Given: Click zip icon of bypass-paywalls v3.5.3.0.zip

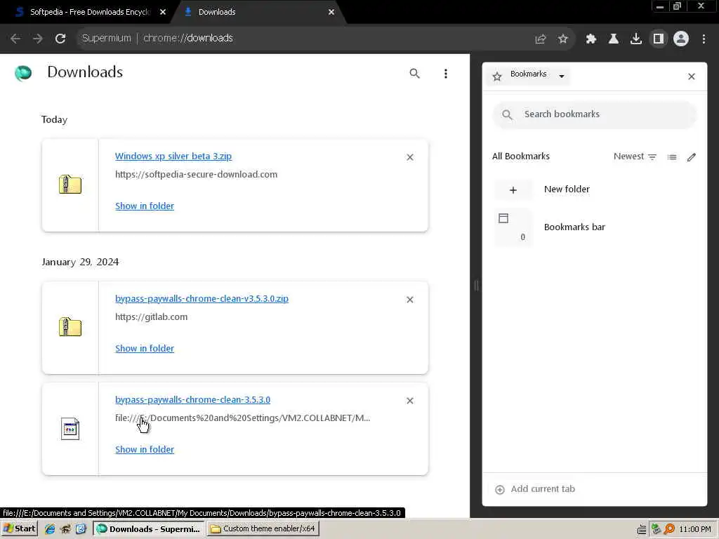Looking at the screenshot, I should 70,327.
